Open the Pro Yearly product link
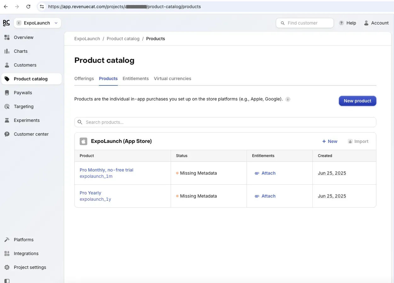The width and height of the screenshot is (394, 283). coord(90,193)
